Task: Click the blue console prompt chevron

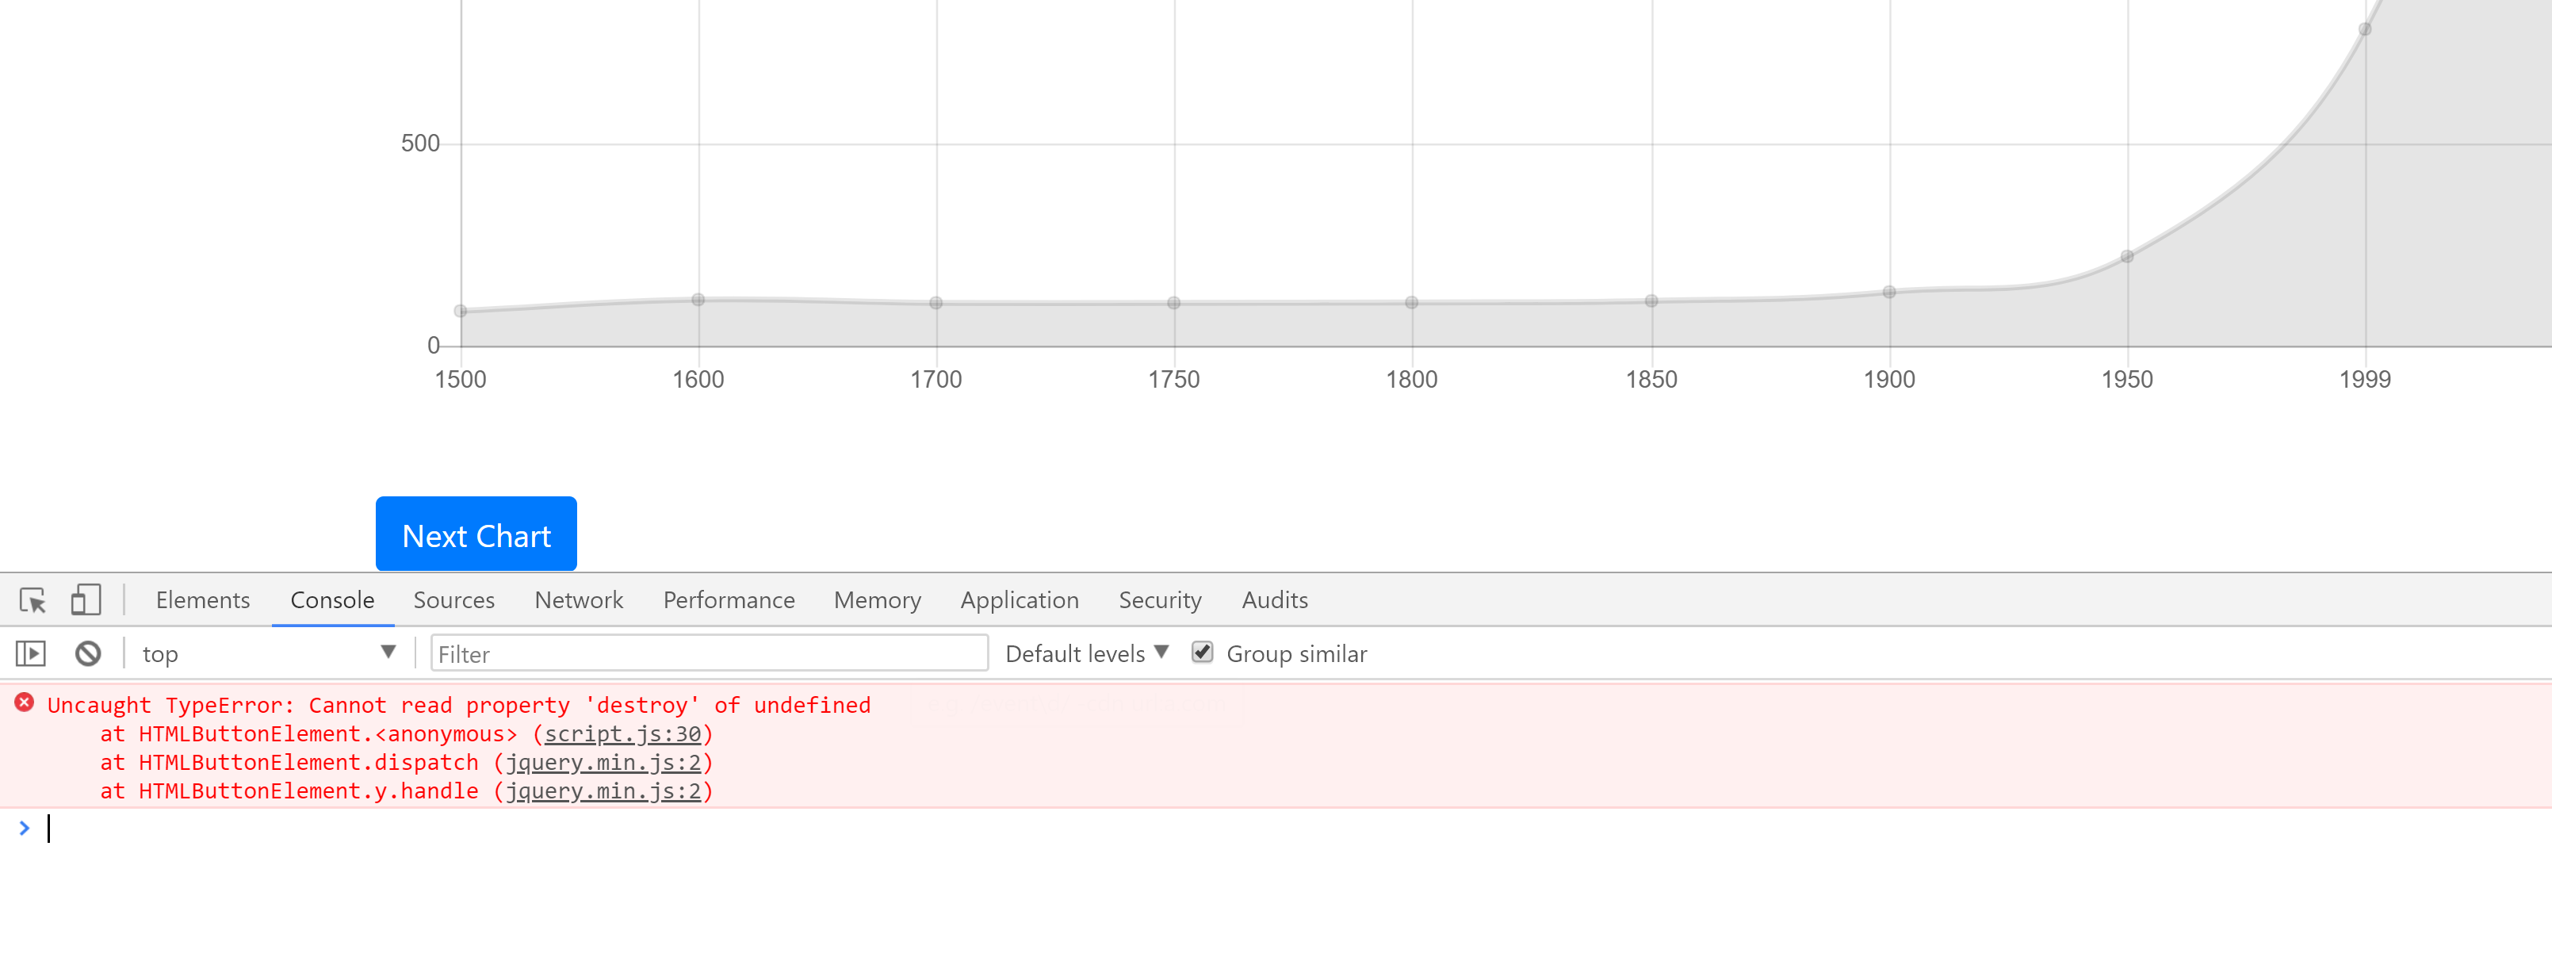Action: tap(25, 829)
